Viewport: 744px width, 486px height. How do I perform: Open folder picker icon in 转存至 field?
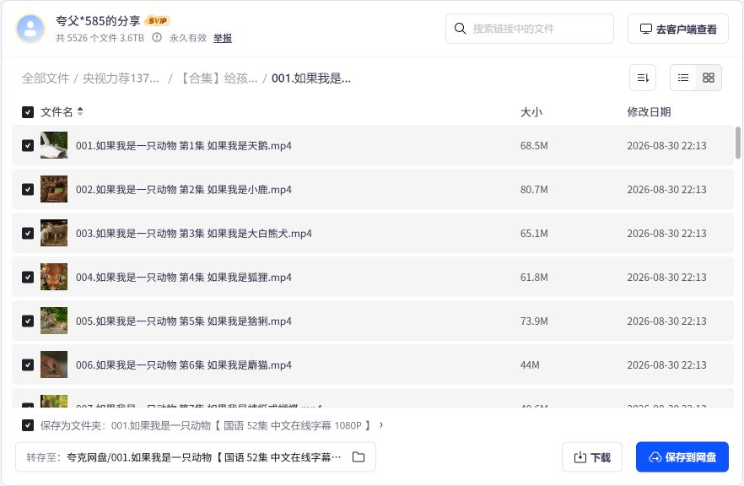pyautogui.click(x=359, y=457)
